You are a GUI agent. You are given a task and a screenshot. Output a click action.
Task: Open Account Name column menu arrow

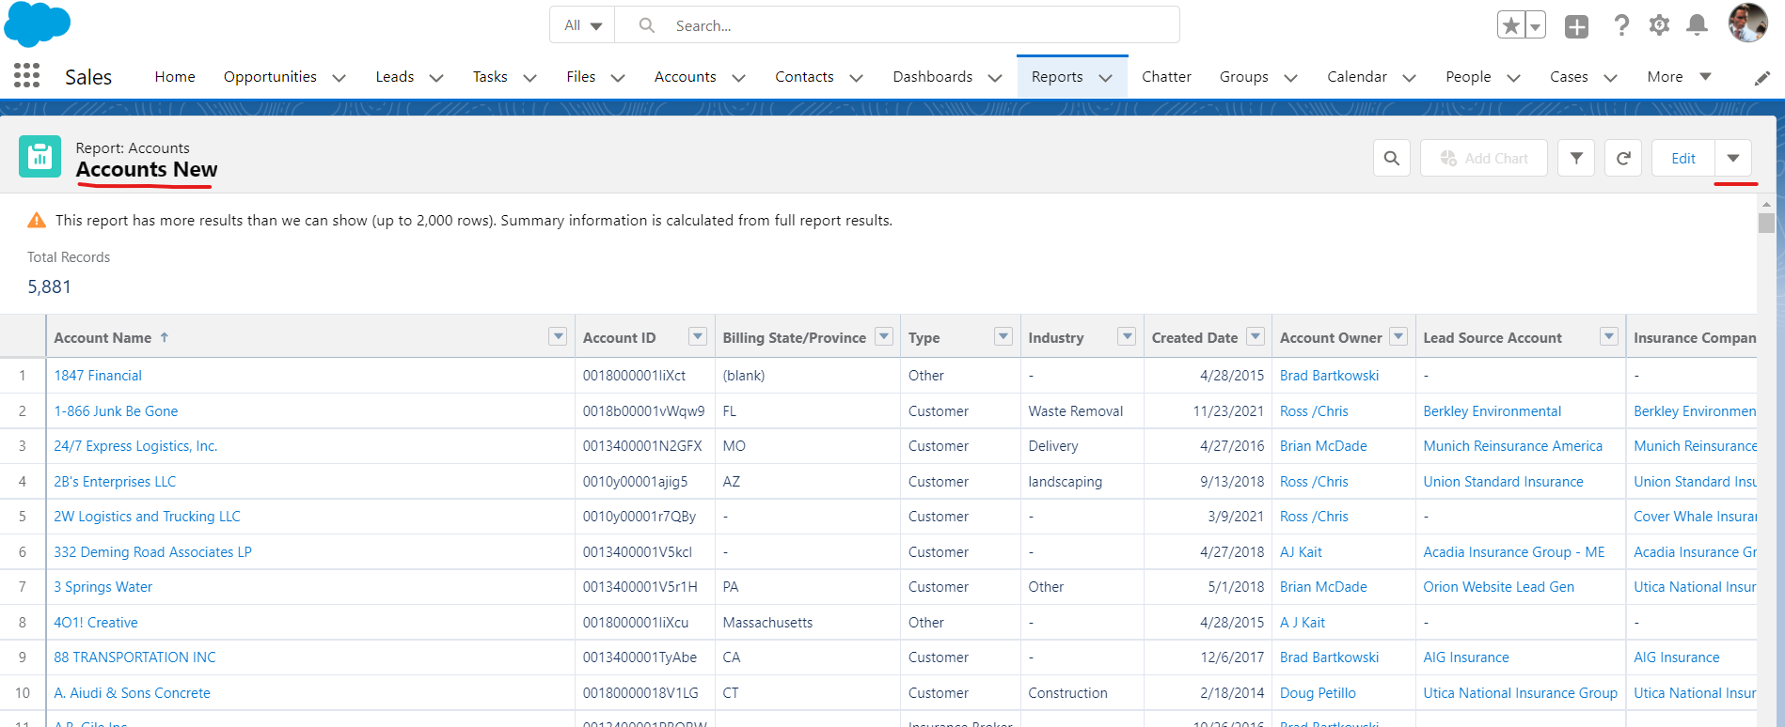[x=558, y=336]
